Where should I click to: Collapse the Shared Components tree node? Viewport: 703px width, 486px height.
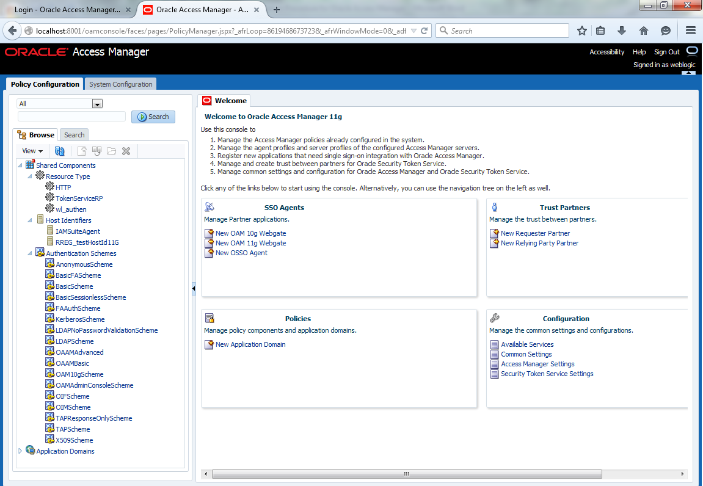point(20,165)
